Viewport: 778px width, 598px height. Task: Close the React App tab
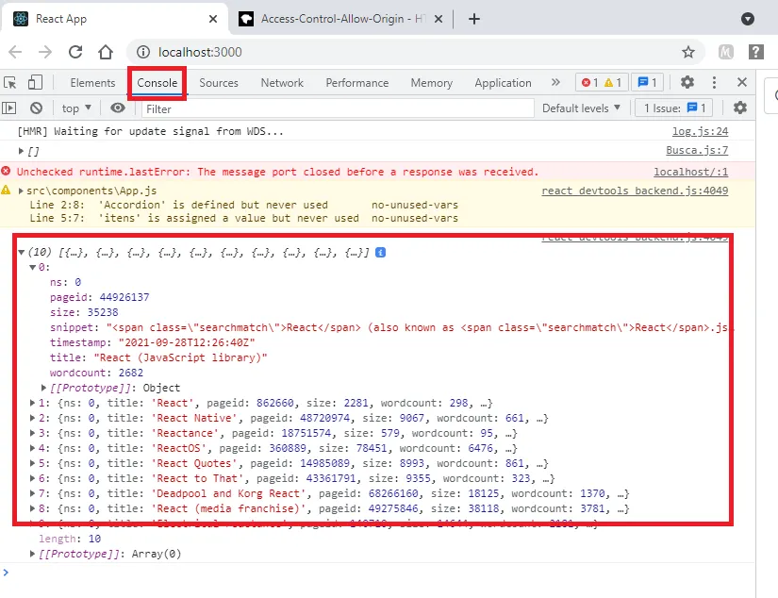213,19
